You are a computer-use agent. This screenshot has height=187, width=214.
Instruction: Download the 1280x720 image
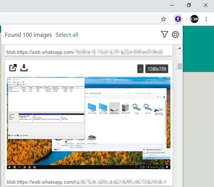pyautogui.click(x=24, y=68)
